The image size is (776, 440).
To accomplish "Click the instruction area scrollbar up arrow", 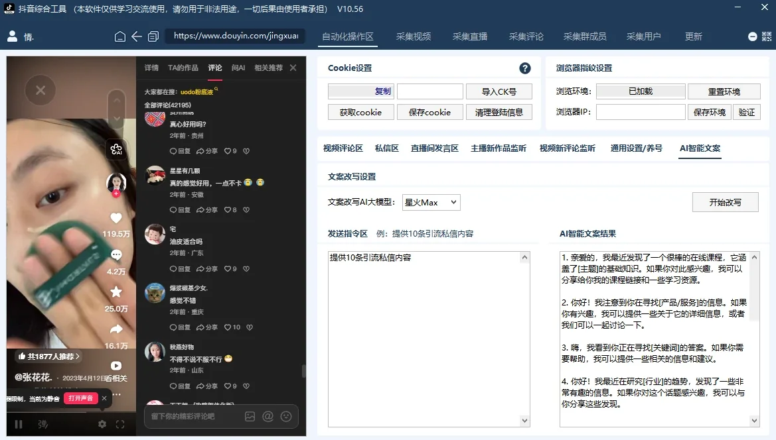I will point(524,257).
